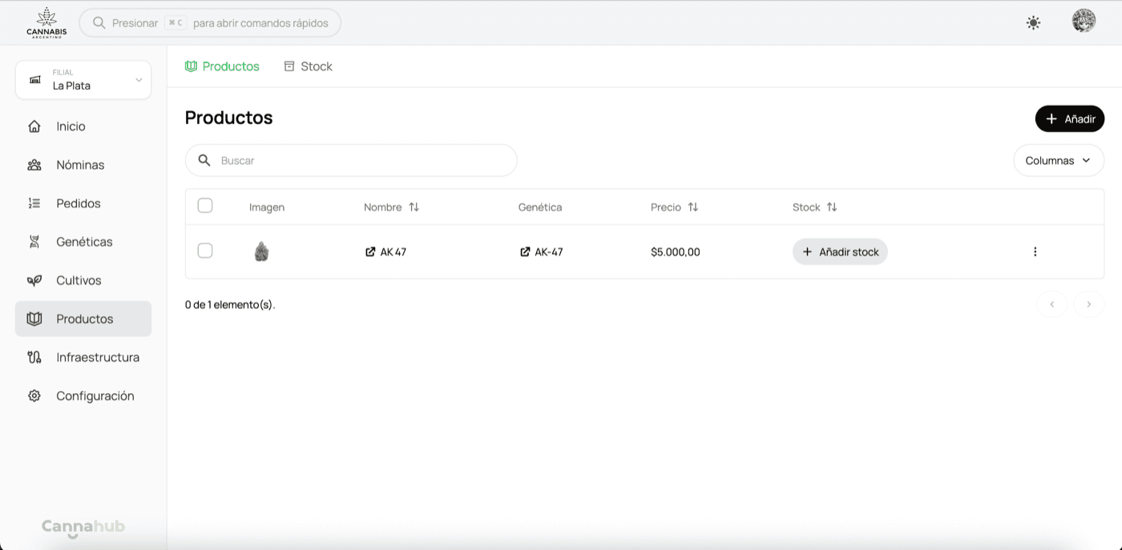Select the Productos tab
This screenshot has width=1122, height=550.
point(222,66)
